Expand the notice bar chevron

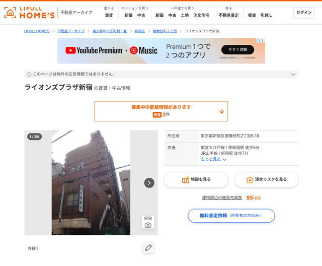(293, 75)
